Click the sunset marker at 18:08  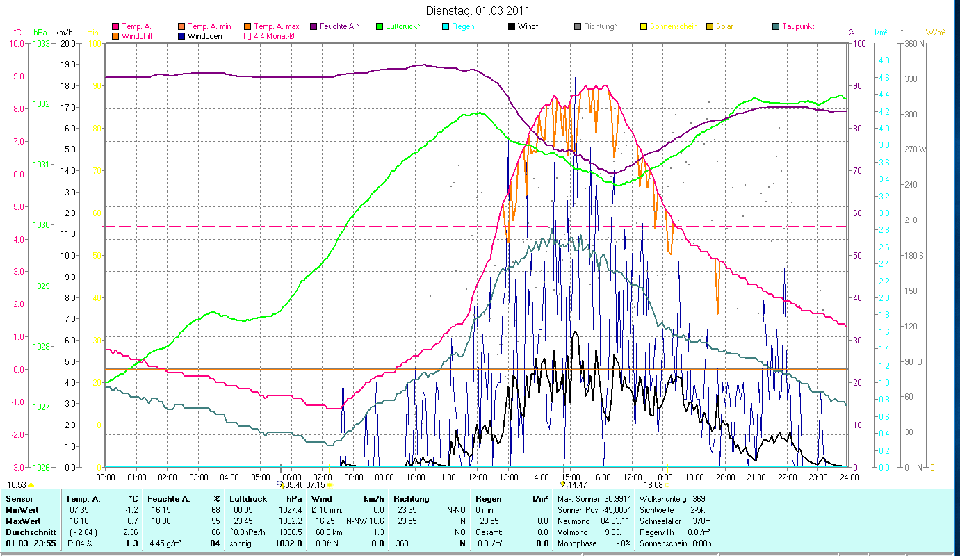667,484
